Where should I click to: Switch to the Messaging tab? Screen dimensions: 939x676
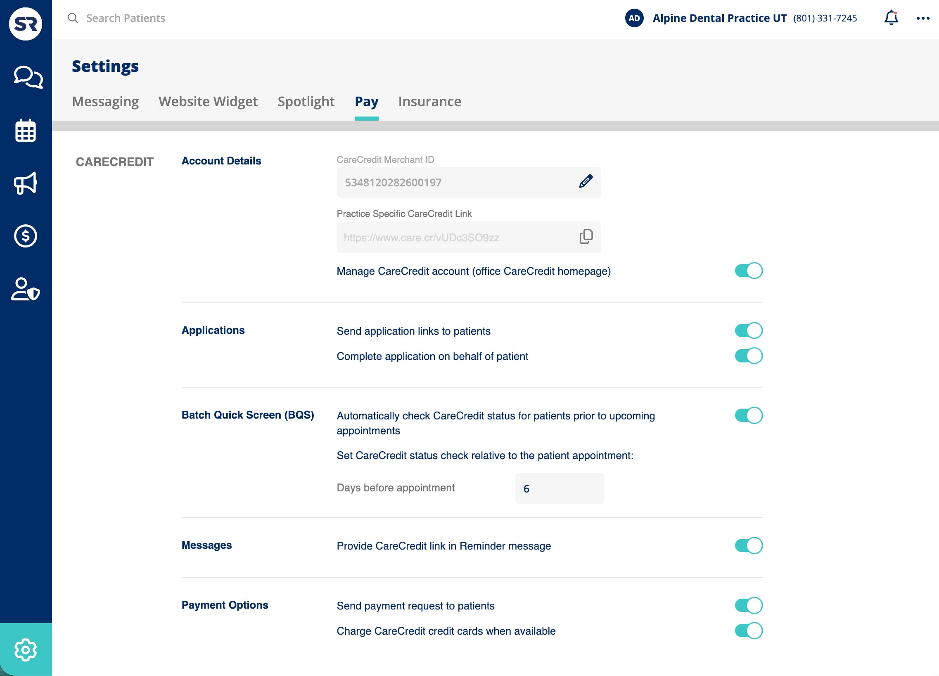(105, 102)
